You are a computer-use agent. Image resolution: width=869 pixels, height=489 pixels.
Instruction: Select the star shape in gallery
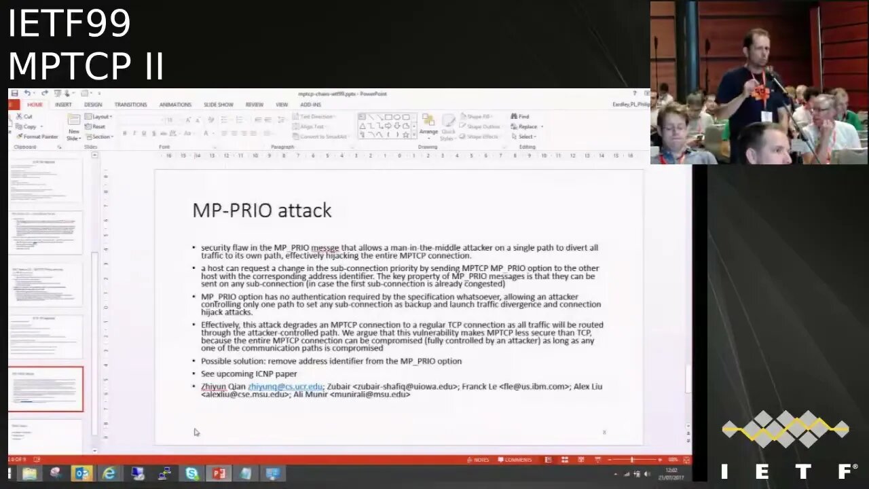[406, 134]
